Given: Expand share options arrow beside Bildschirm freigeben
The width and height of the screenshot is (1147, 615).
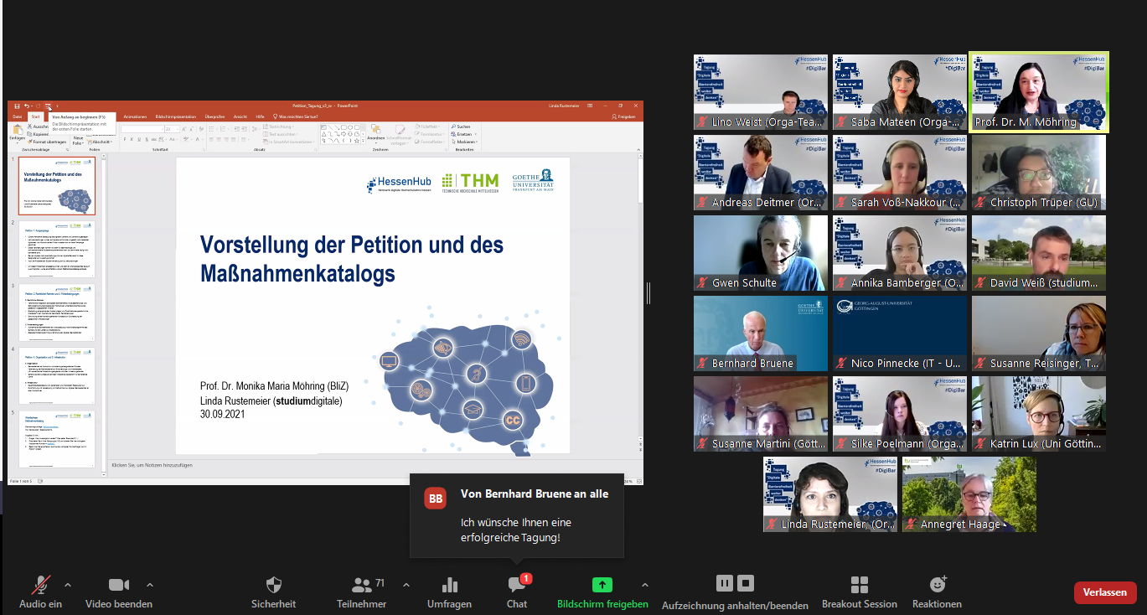Looking at the screenshot, I should point(644,585).
